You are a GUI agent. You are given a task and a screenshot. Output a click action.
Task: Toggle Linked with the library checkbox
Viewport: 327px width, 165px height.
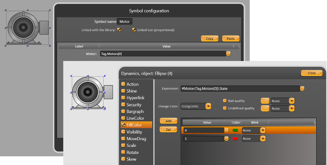pos(119,30)
